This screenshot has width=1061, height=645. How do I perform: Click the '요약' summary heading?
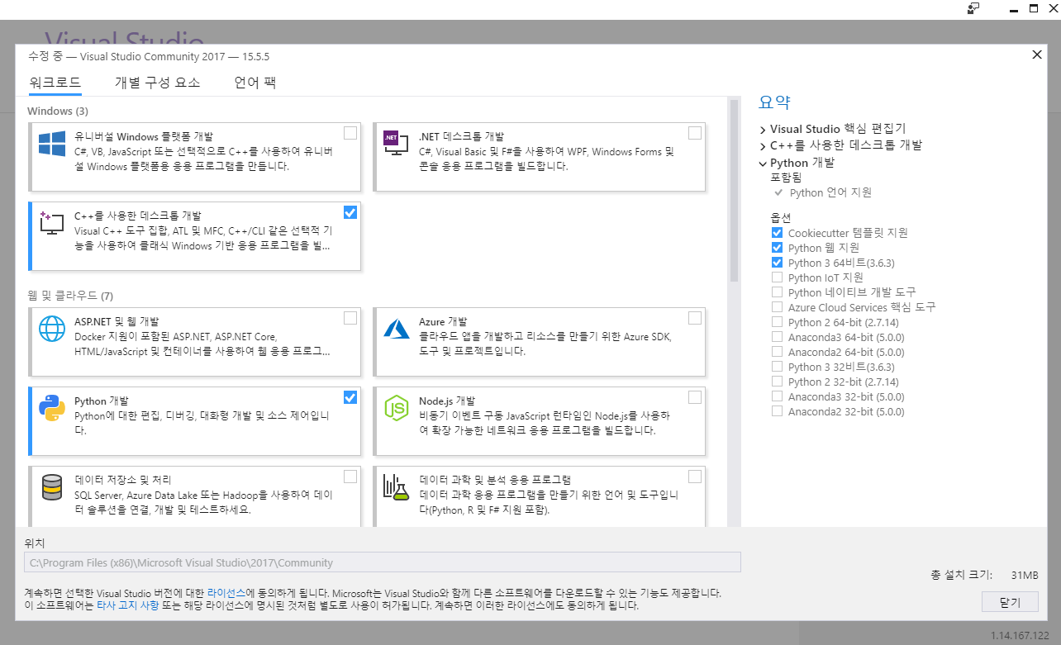pyautogui.click(x=774, y=102)
